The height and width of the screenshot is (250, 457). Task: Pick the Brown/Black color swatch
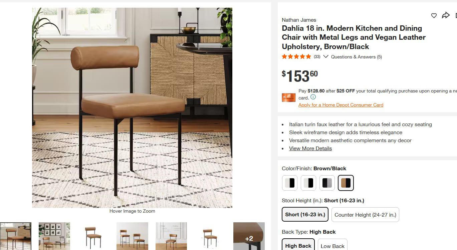point(346,183)
